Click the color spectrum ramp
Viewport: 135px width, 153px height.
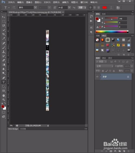pos(112,32)
